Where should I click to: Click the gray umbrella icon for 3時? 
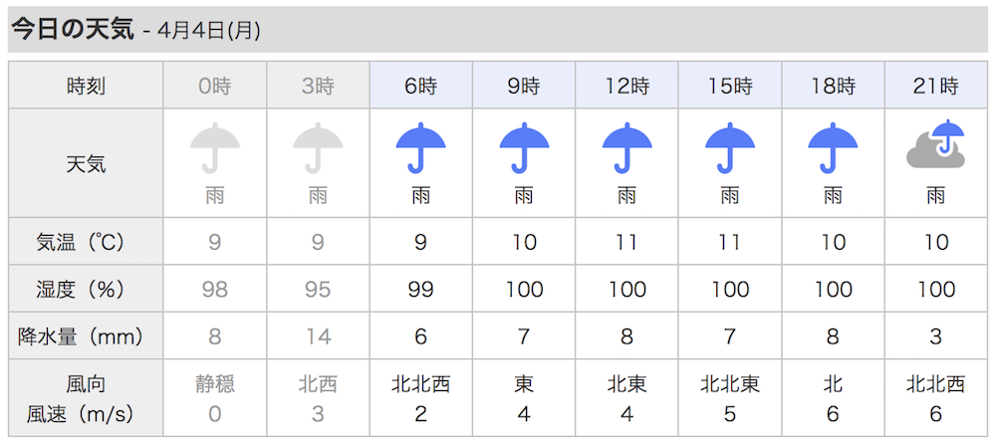click(x=318, y=149)
